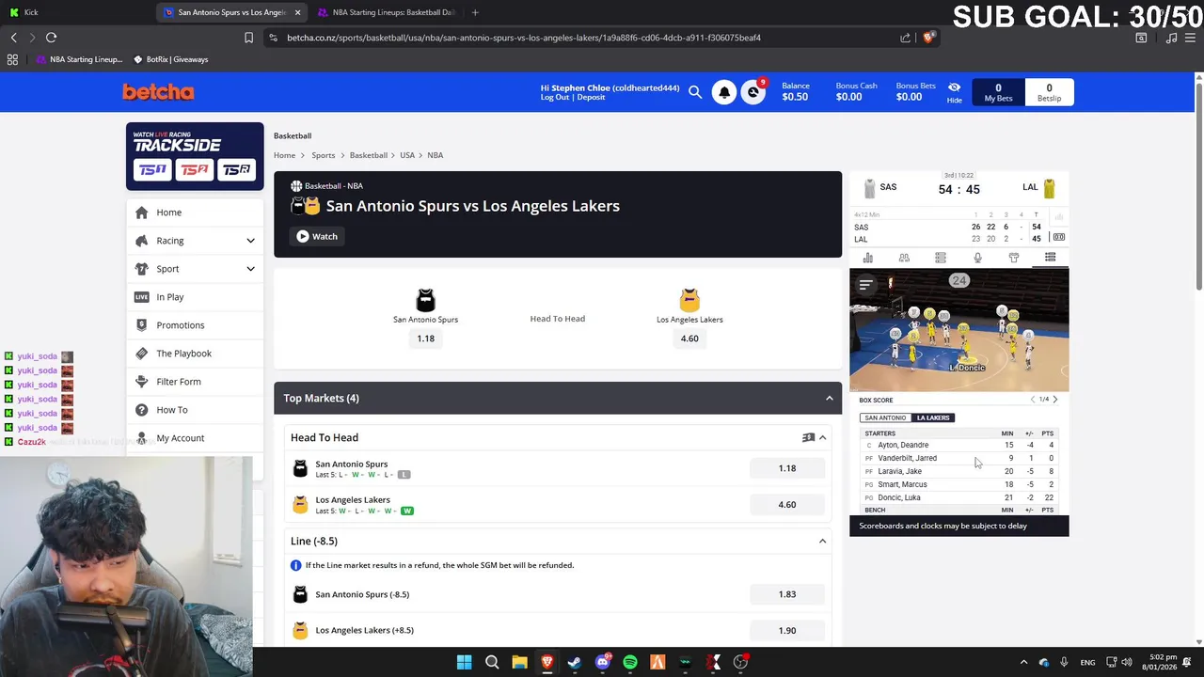Click Line market info icon
The height and width of the screenshot is (677, 1204).
tap(296, 565)
